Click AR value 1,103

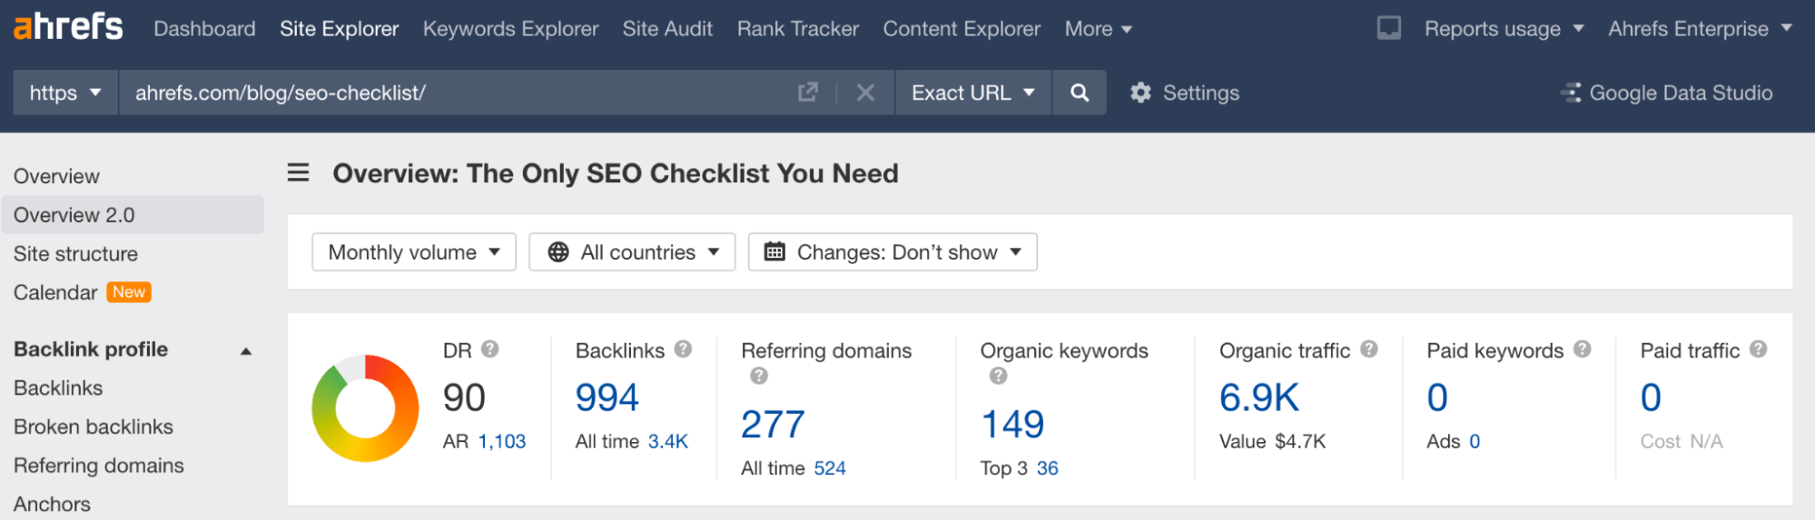pos(502,442)
